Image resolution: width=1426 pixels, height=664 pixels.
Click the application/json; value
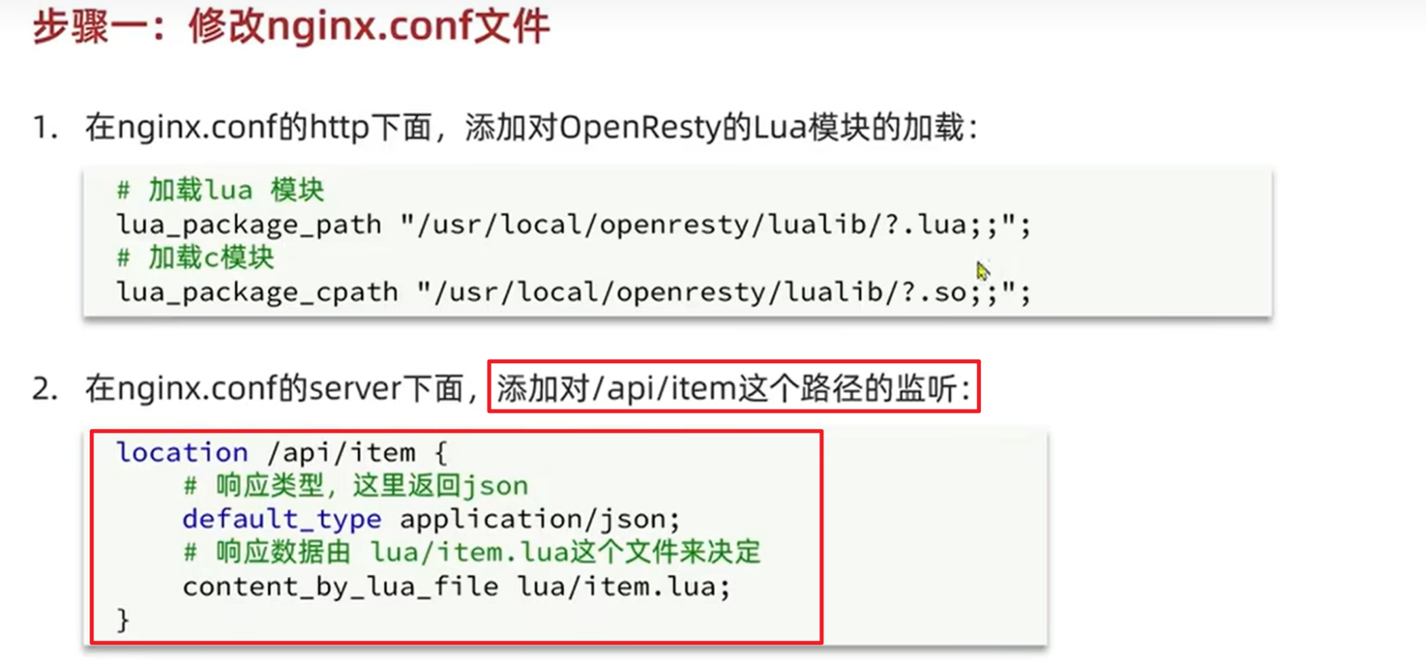point(540,520)
